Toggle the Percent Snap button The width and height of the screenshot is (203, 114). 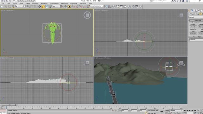click(x=81, y=6)
